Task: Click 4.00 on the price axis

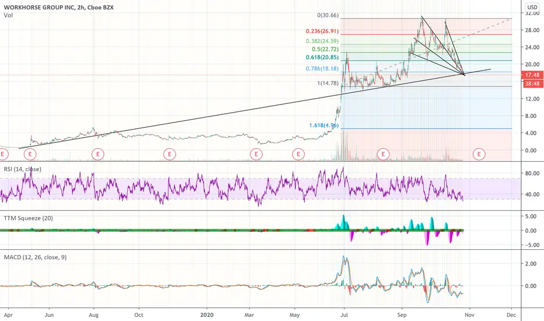Action: 532,133
